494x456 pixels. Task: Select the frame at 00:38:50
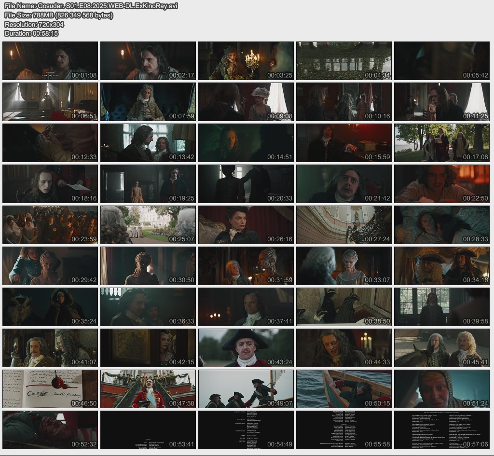point(344,307)
